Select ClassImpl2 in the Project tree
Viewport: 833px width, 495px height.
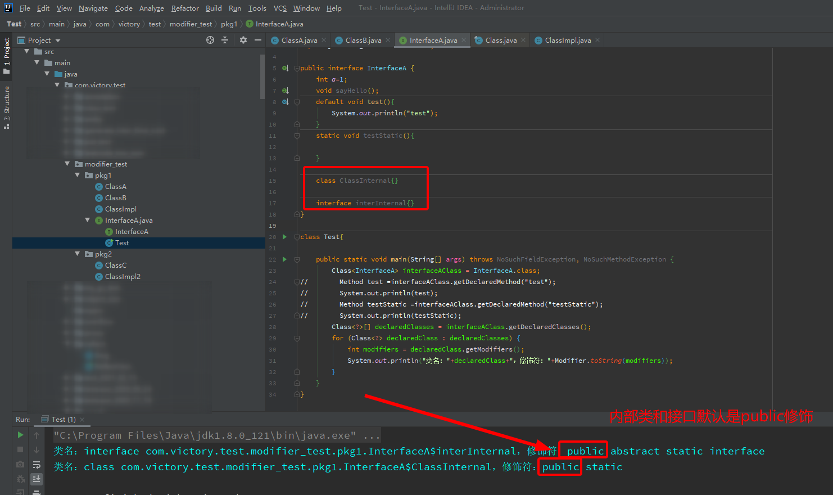coord(123,276)
